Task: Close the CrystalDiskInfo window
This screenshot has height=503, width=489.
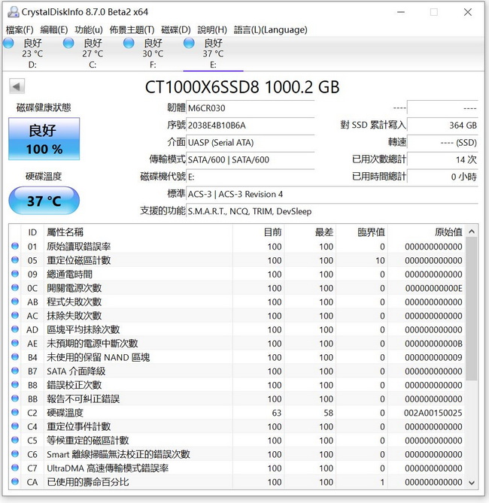Action: point(468,12)
